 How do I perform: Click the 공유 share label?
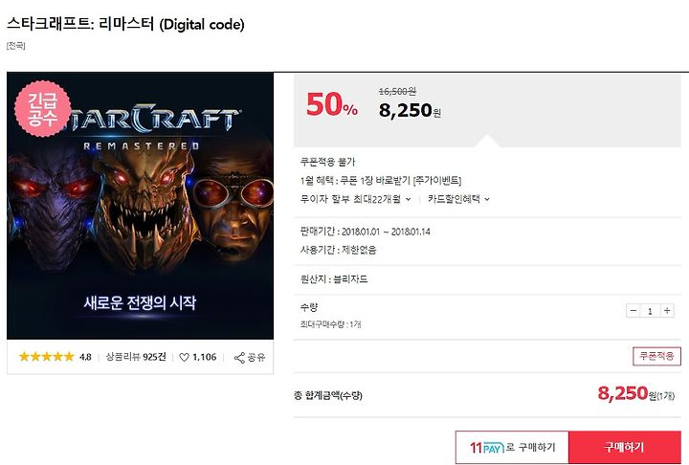pos(256,357)
